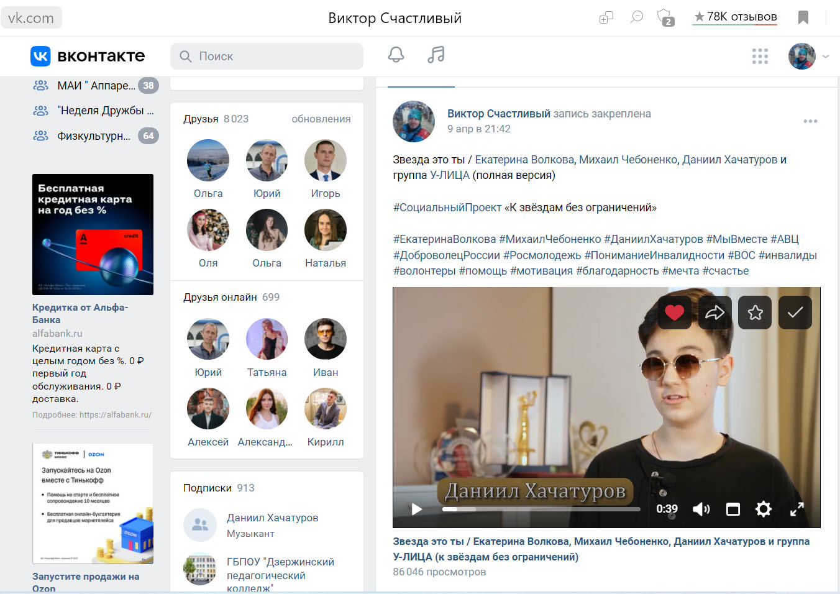Open friend Оля's avatar
Image resolution: width=840 pixels, height=594 pixels.
(x=208, y=230)
